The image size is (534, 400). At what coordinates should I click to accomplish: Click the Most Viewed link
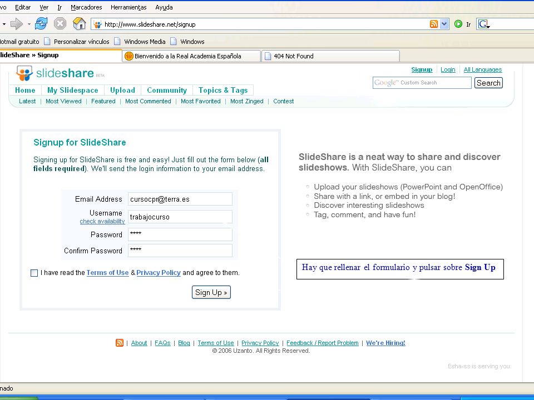(x=63, y=101)
